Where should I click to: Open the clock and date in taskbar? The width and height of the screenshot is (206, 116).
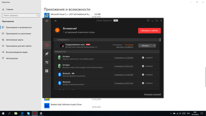click(x=195, y=113)
